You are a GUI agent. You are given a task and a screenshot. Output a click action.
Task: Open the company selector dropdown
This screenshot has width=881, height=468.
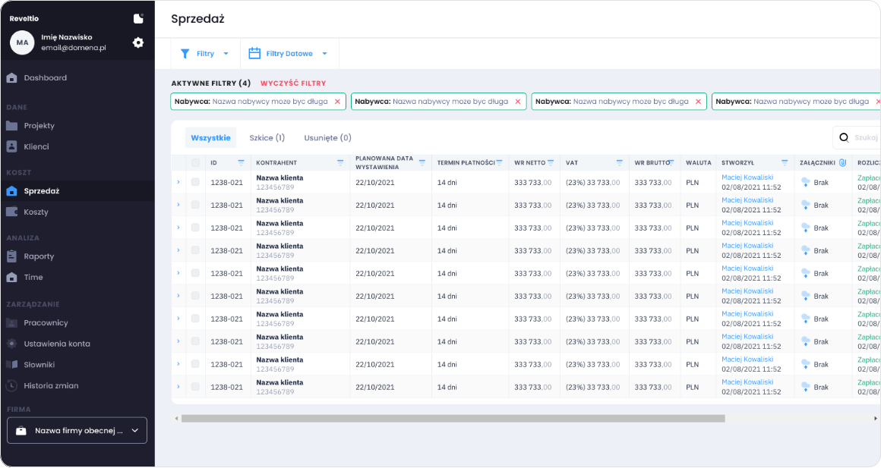(77, 430)
